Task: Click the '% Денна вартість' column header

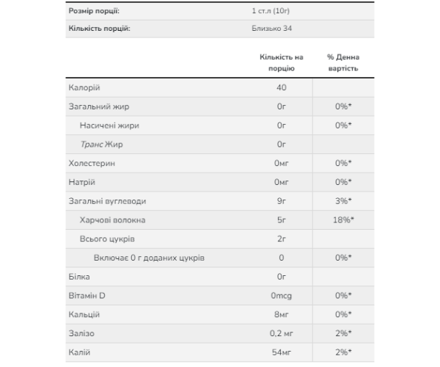Action: coord(342,62)
